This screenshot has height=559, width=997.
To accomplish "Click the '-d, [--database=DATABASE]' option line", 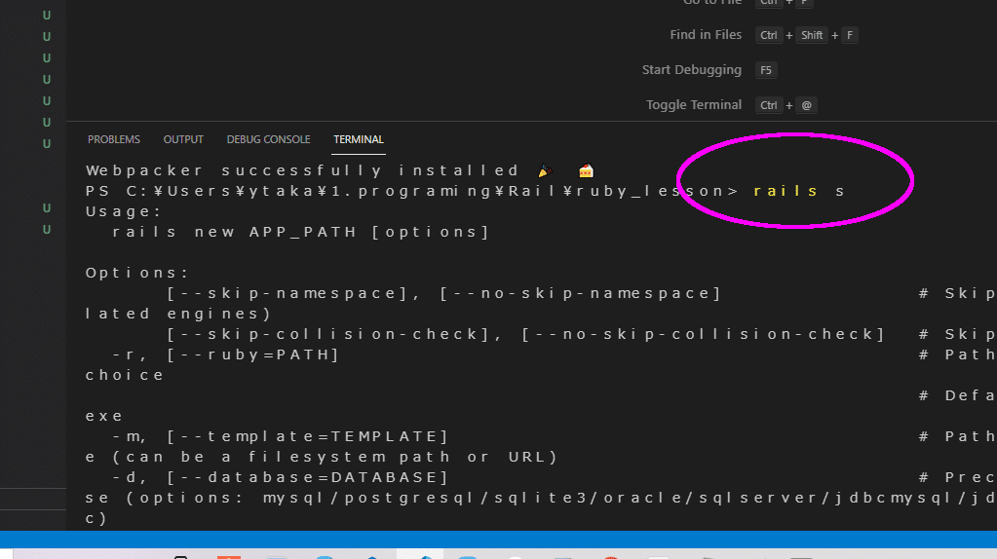I will click(281, 477).
